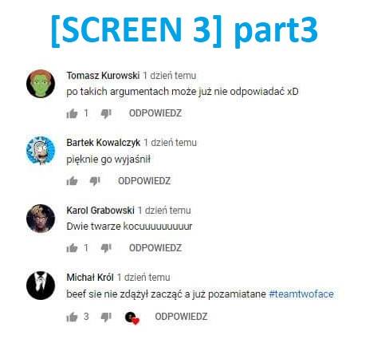
Task: Thumbs down Bartek Kowalczyk's comment
Action: click(x=95, y=181)
